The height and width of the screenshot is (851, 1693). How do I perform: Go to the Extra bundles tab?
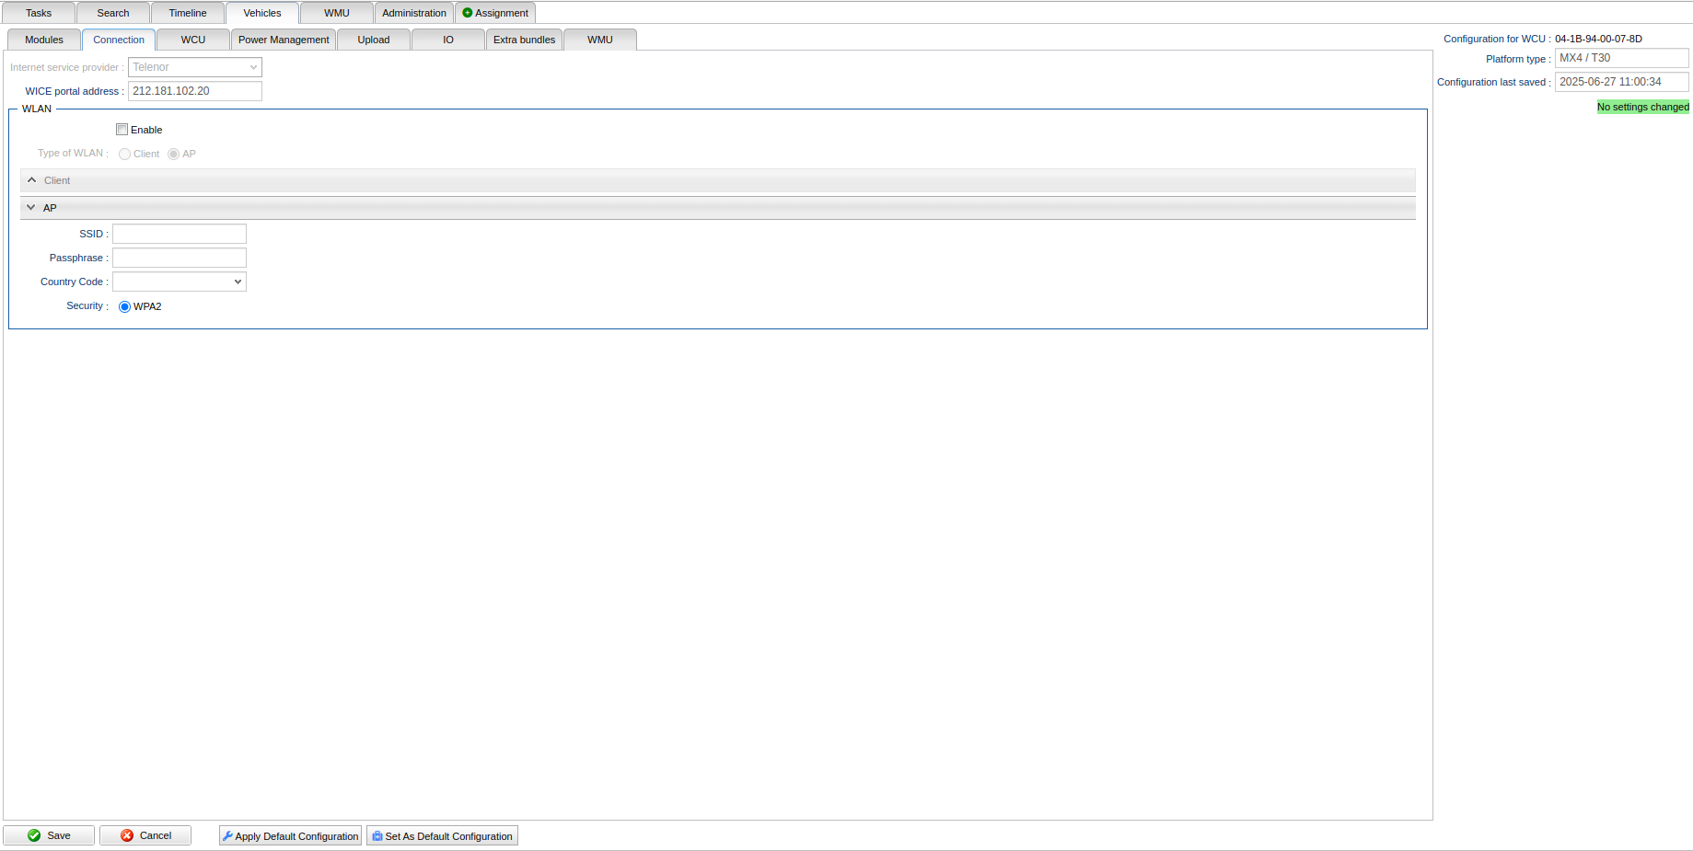pyautogui.click(x=524, y=40)
